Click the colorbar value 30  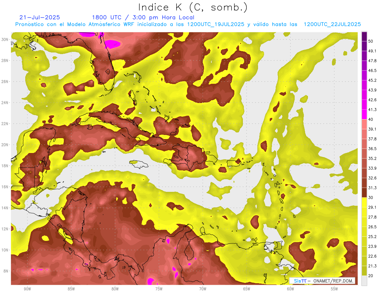[370, 198]
